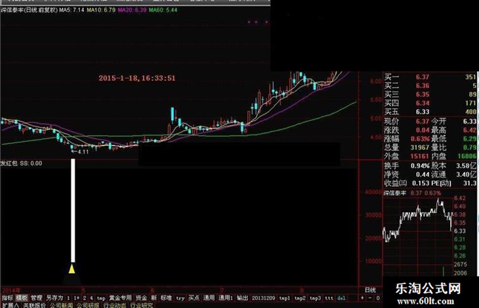Select the ttt template
This screenshot has height=308, width=479.
click(328, 298)
